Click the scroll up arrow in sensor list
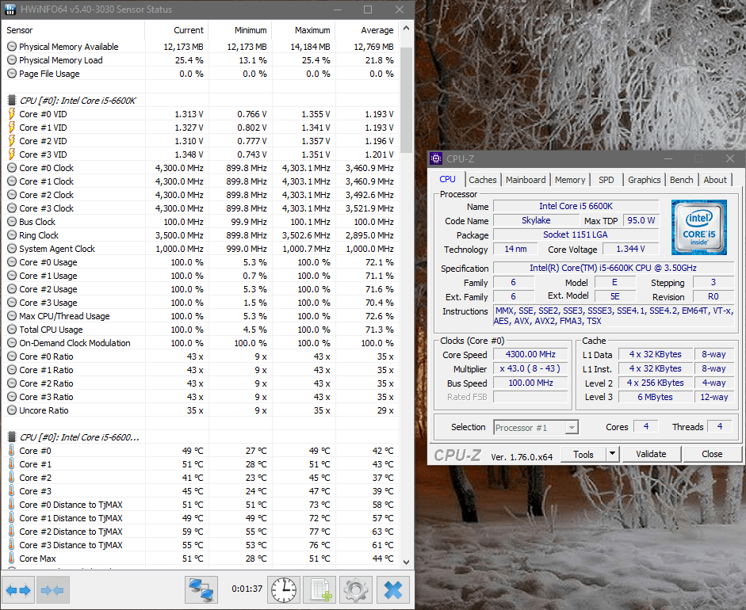The height and width of the screenshot is (610, 746). click(x=407, y=28)
